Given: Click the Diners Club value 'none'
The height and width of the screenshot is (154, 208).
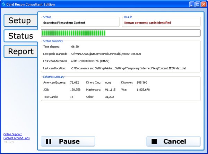Looking at the screenshot, I should (108, 83).
